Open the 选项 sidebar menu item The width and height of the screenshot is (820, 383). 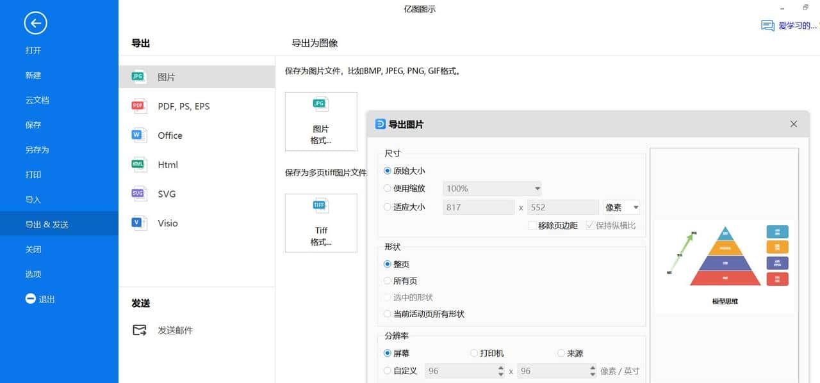(33, 274)
